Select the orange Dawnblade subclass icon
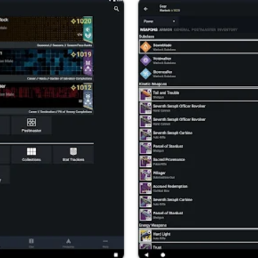Screen dimensions: 258x258 [145, 47]
